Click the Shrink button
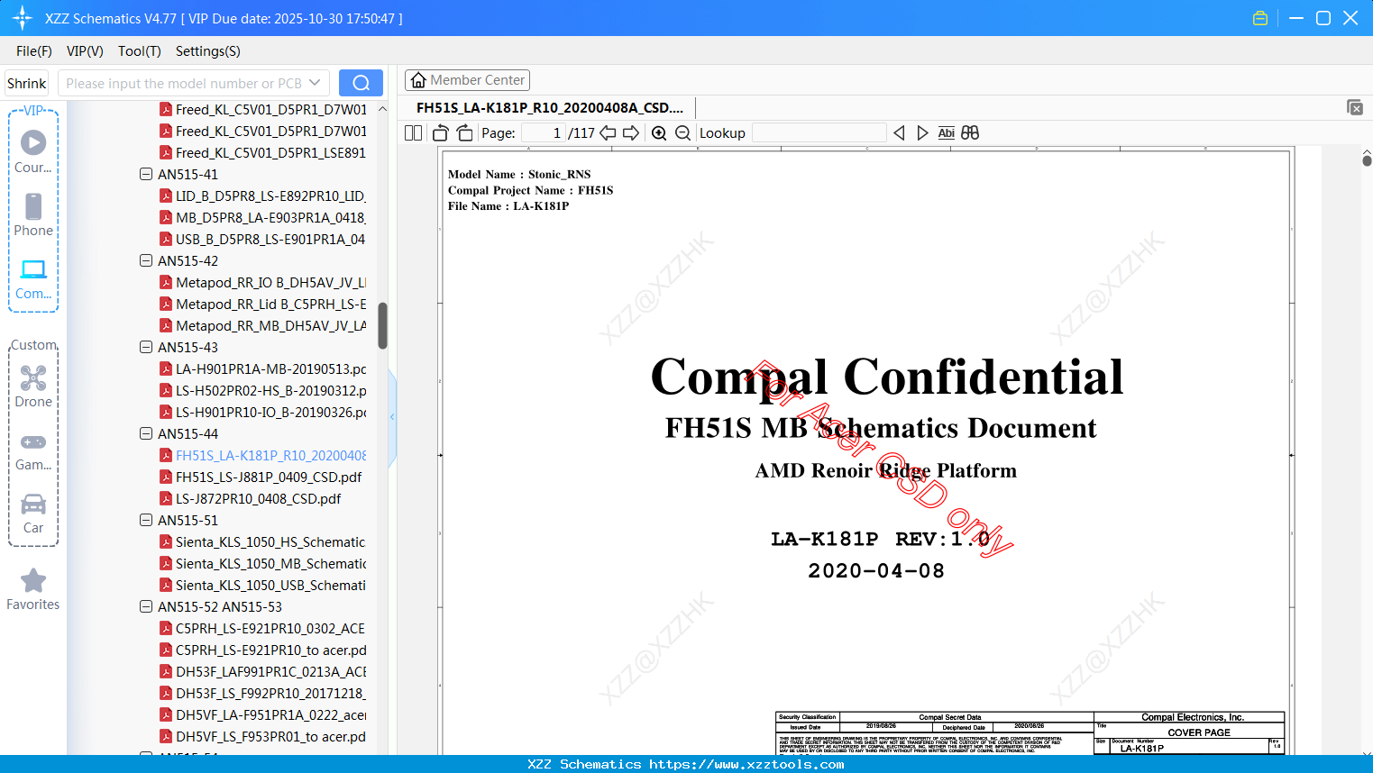This screenshot has height=773, width=1373. point(26,83)
